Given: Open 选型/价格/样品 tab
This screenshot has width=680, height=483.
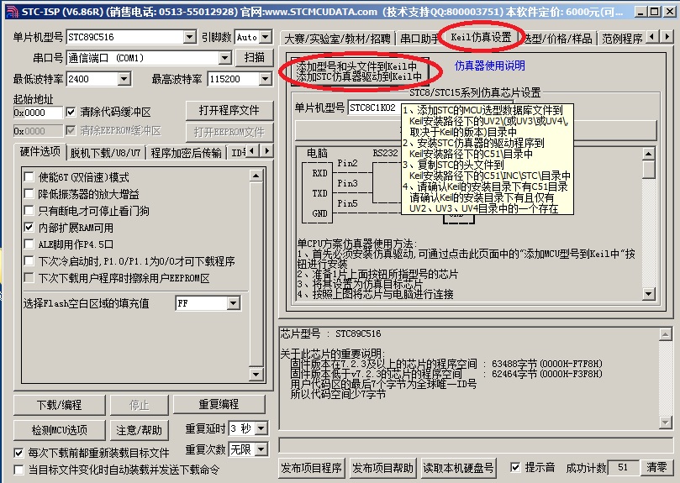Looking at the screenshot, I should pos(559,39).
